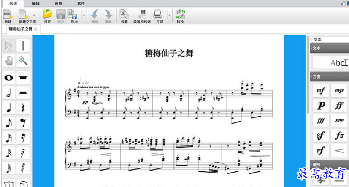Click the AbcI text insertion button
349x187 pixels.
coord(331,62)
